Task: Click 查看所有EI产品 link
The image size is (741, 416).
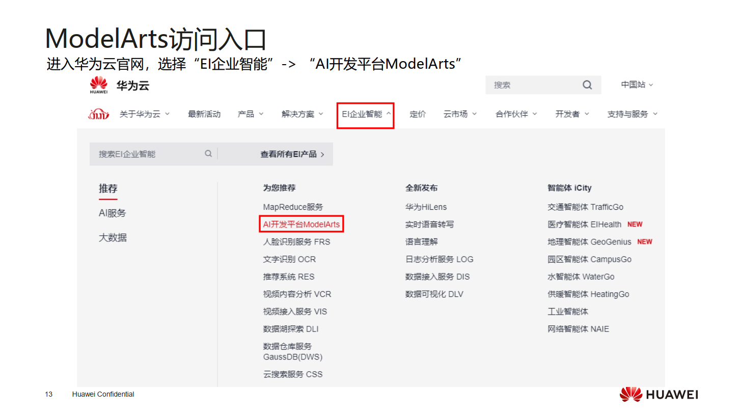Action: 292,154
